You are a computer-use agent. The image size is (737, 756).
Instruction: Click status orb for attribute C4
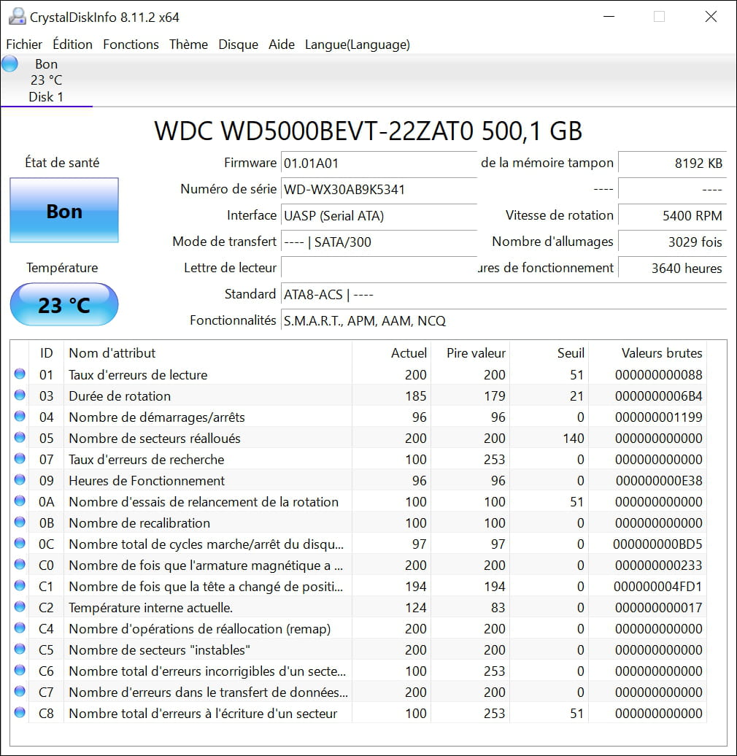(20, 628)
